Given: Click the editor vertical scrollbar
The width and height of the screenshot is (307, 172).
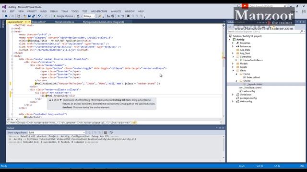Looking at the screenshot, I should [224, 71].
